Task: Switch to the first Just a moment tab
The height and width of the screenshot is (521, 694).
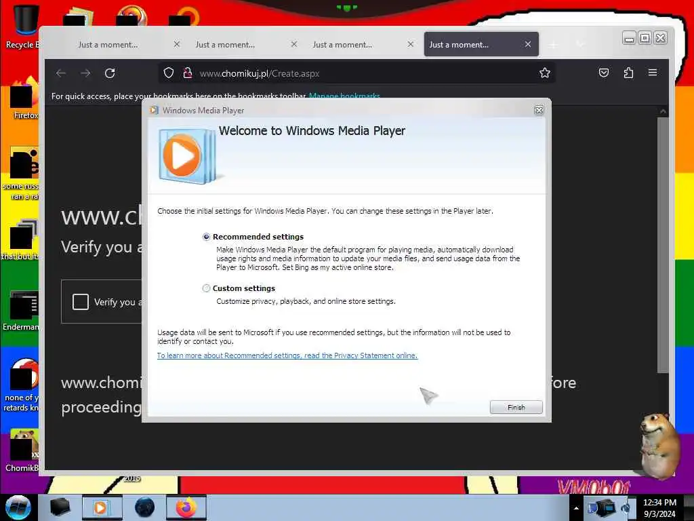Action: click(x=108, y=44)
